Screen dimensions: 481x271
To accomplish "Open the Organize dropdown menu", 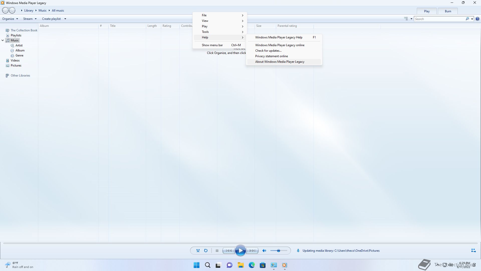I will point(10,19).
